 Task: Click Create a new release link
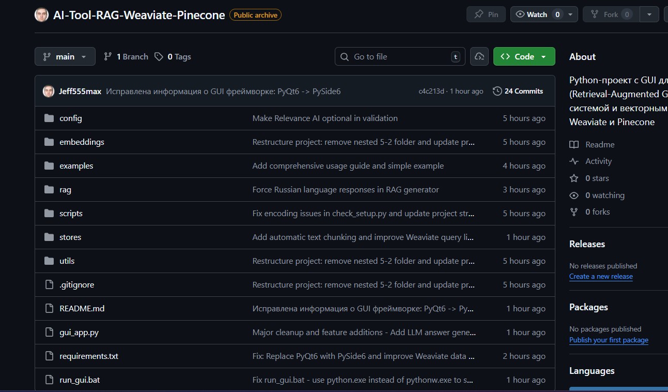pyautogui.click(x=601, y=277)
